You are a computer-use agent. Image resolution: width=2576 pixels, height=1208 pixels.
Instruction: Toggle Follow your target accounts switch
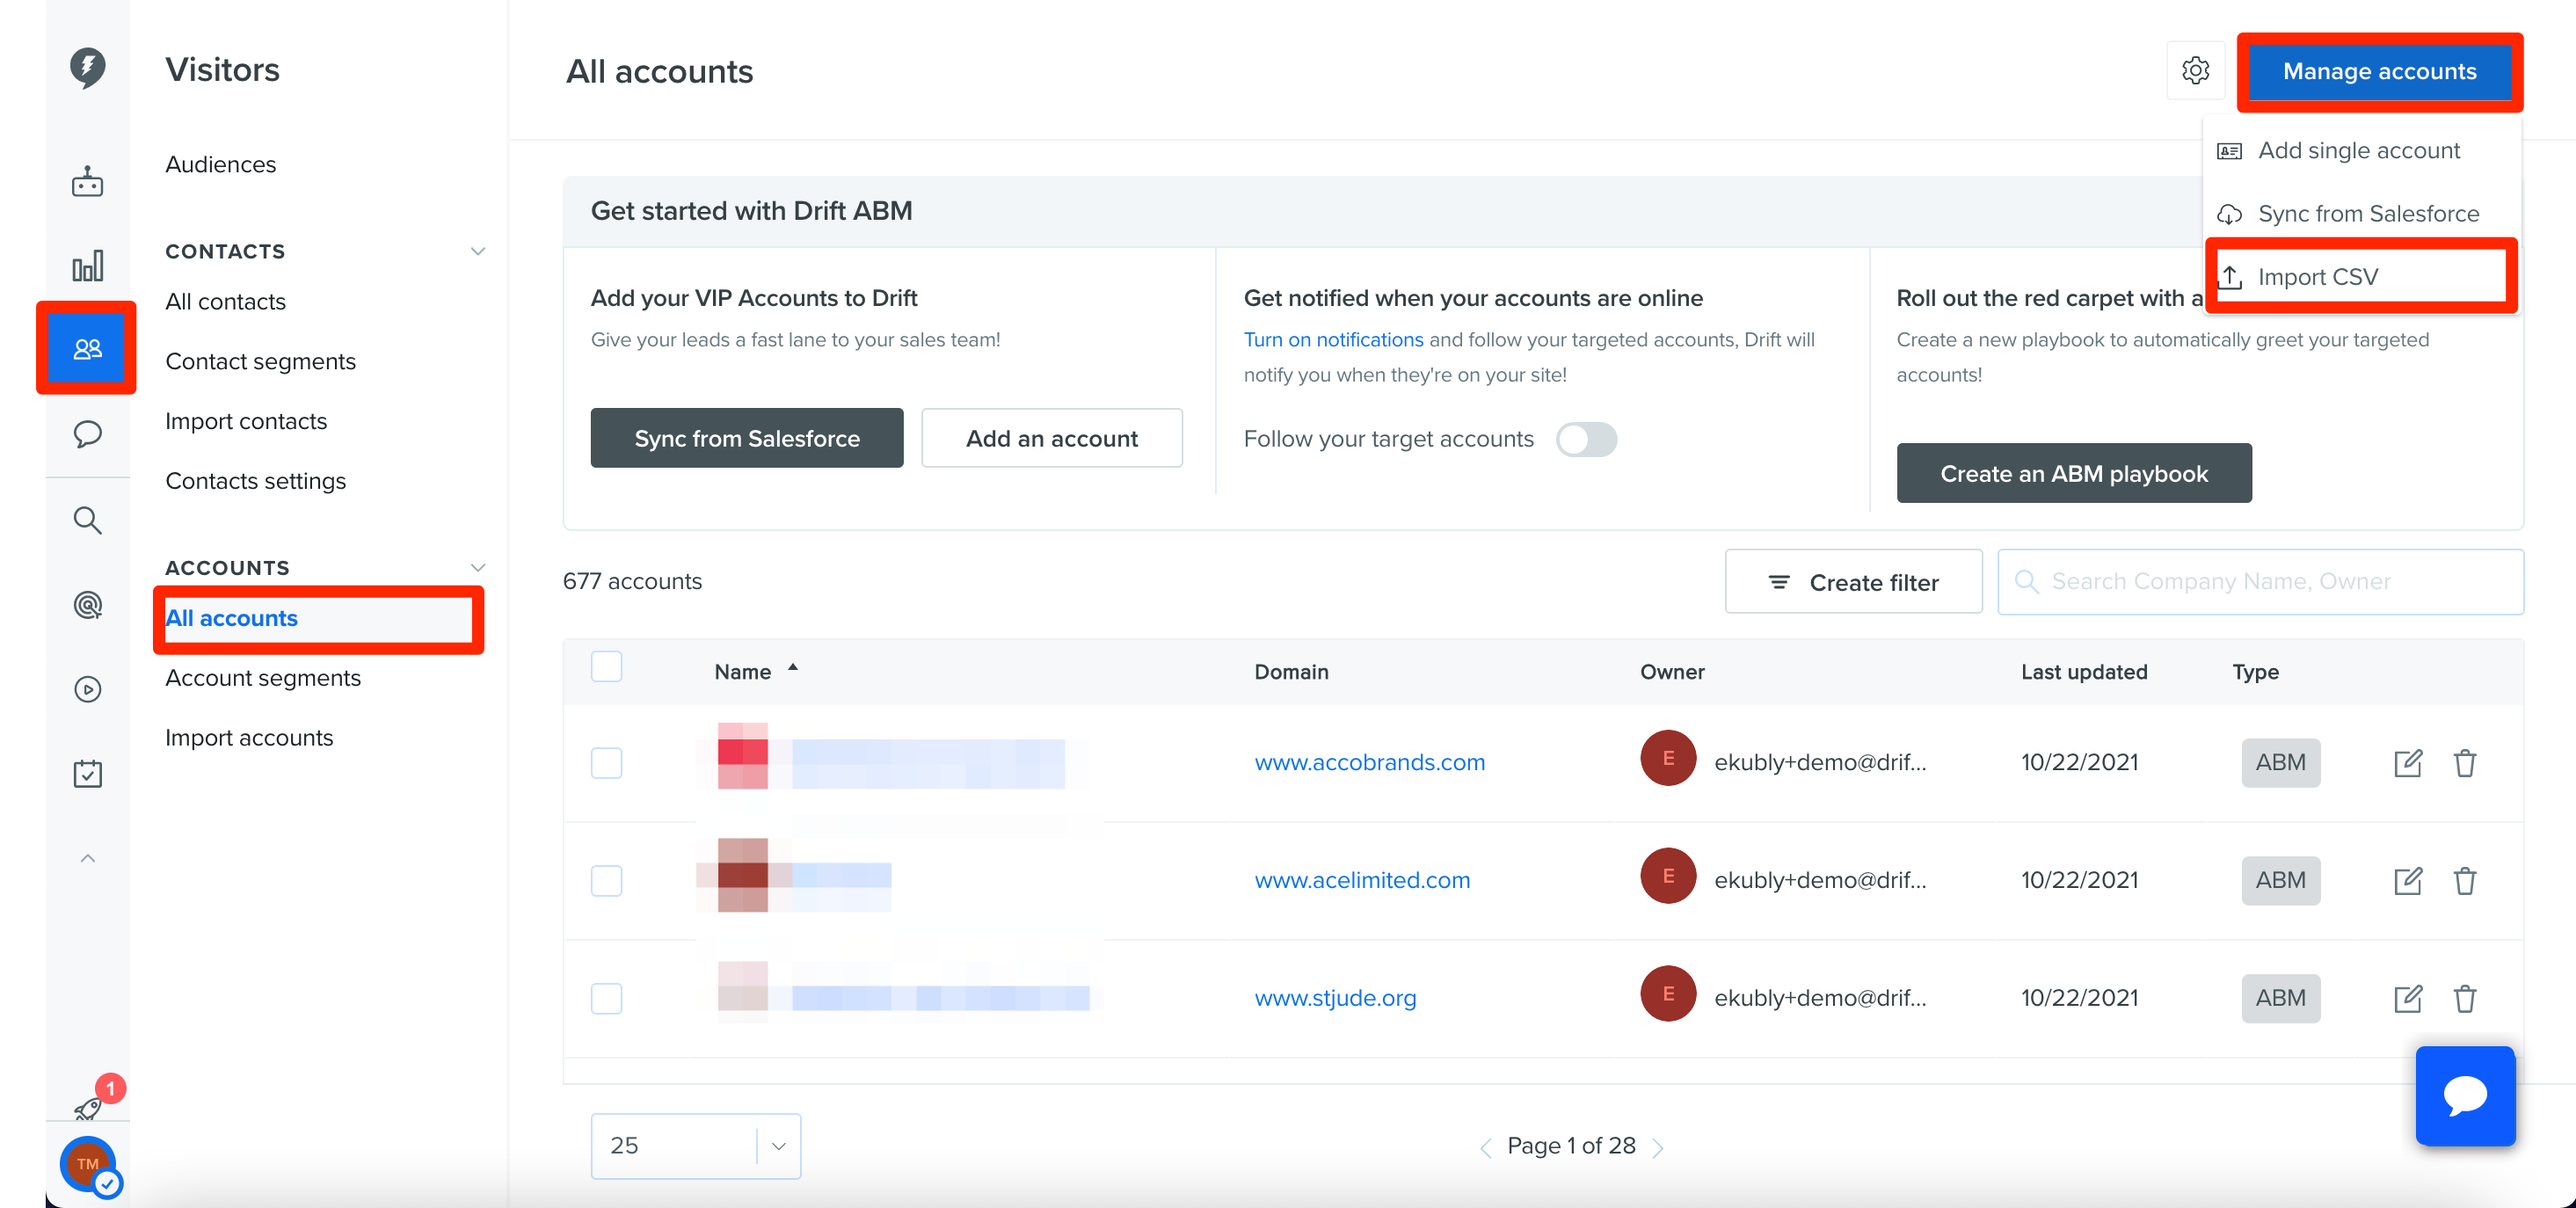point(1586,439)
